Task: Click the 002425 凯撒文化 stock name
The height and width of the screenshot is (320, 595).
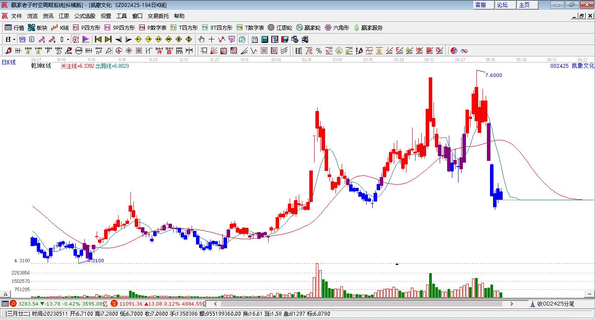Action: (x=572, y=66)
